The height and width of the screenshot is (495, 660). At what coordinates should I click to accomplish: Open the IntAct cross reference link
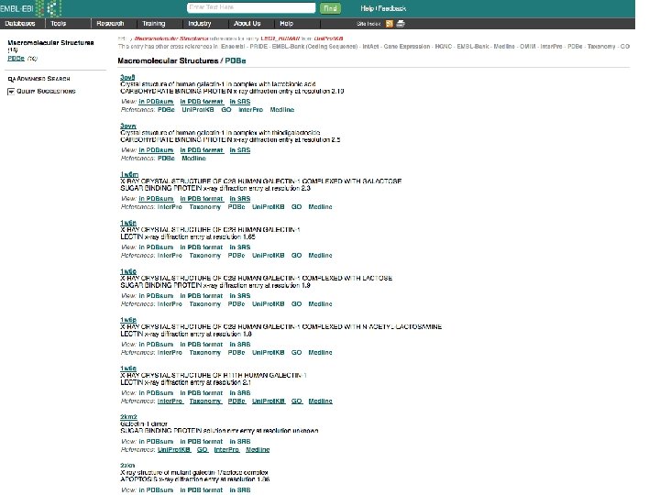(370, 47)
